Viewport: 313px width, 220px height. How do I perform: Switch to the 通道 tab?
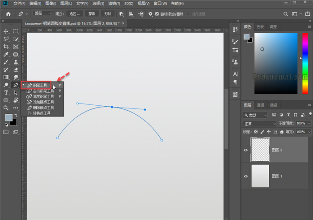[260, 105]
